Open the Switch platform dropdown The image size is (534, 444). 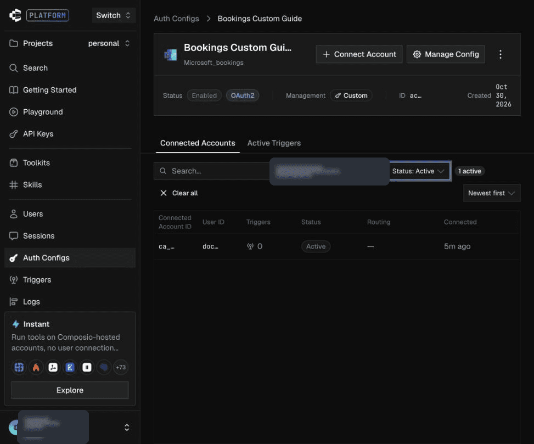tap(114, 15)
